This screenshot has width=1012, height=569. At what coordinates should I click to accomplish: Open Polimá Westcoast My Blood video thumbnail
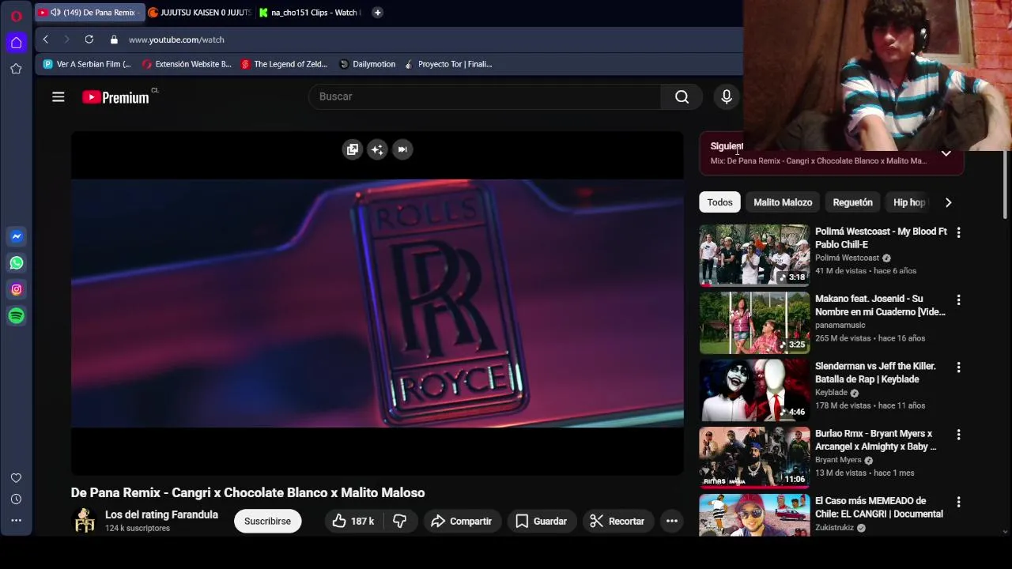point(754,254)
